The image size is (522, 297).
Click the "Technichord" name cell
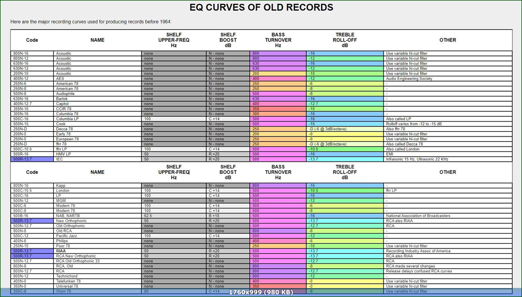tap(97, 276)
